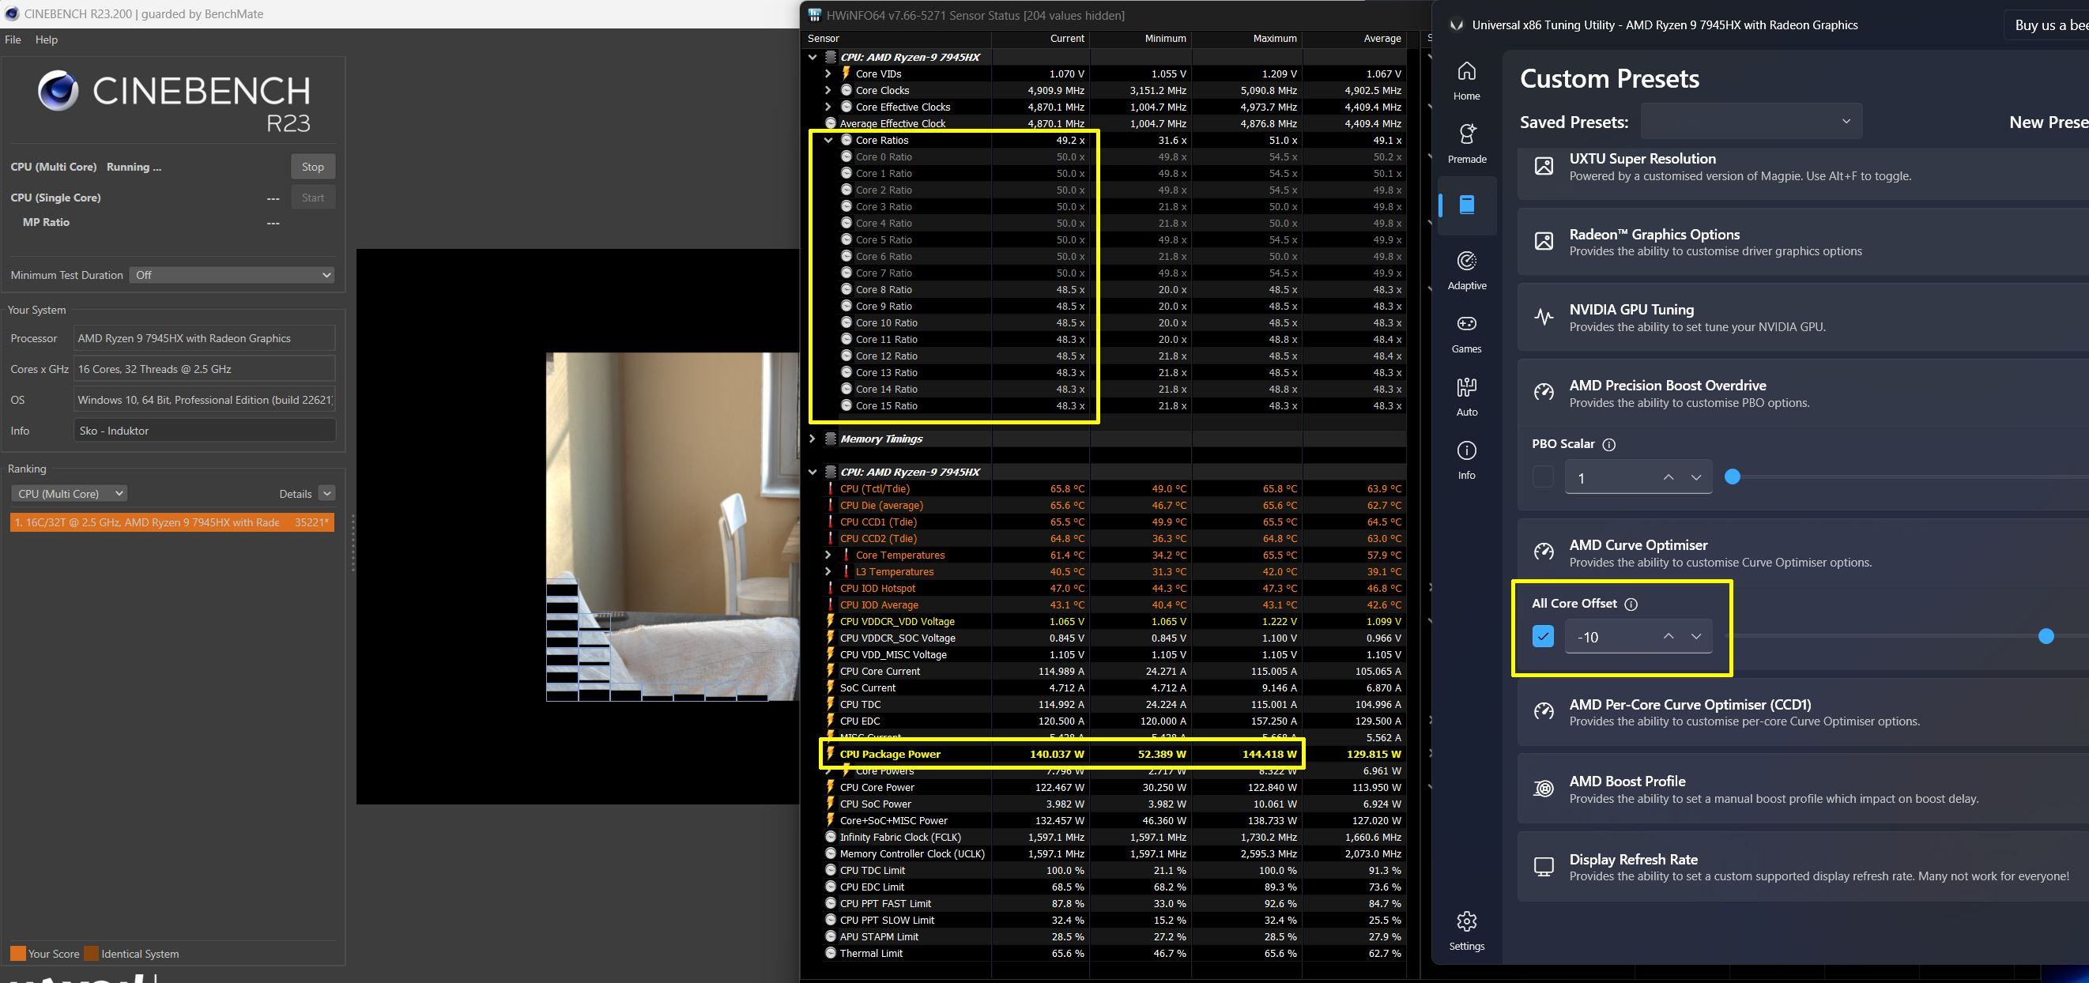Open the Info sidebar section

click(x=1466, y=460)
